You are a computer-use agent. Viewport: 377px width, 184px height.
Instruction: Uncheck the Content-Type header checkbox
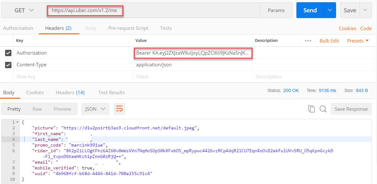[8, 65]
